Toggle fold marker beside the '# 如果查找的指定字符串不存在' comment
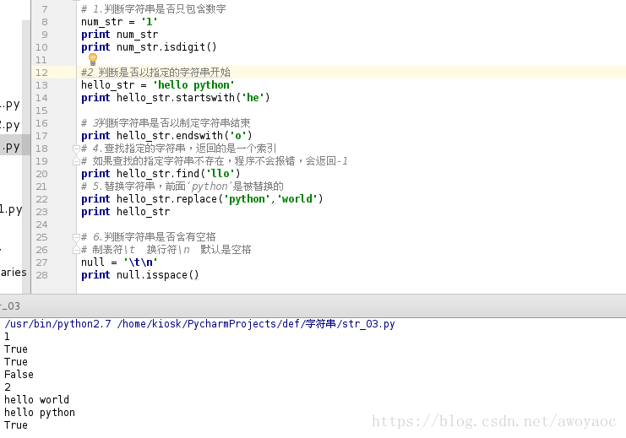 pos(76,161)
